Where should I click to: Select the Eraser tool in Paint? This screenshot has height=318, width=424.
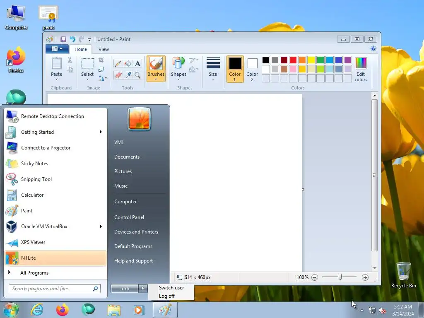click(118, 75)
